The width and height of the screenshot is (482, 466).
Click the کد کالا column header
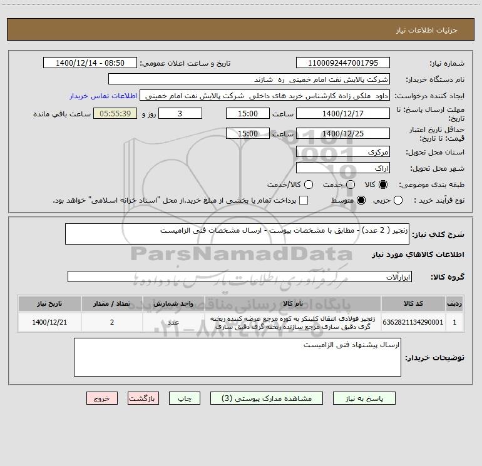pyautogui.click(x=413, y=304)
